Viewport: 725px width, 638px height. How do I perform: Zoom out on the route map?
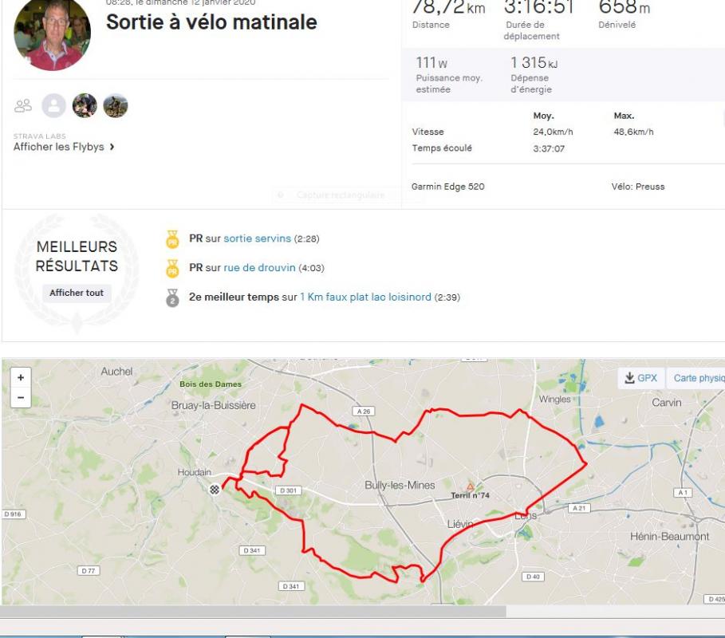coord(21,396)
